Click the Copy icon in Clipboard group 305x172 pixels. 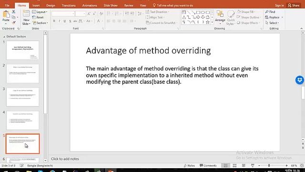(x=13, y=17)
